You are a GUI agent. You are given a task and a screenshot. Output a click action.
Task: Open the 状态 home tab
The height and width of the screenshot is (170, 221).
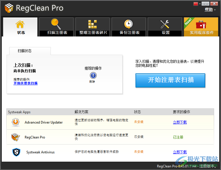[x=20, y=27]
